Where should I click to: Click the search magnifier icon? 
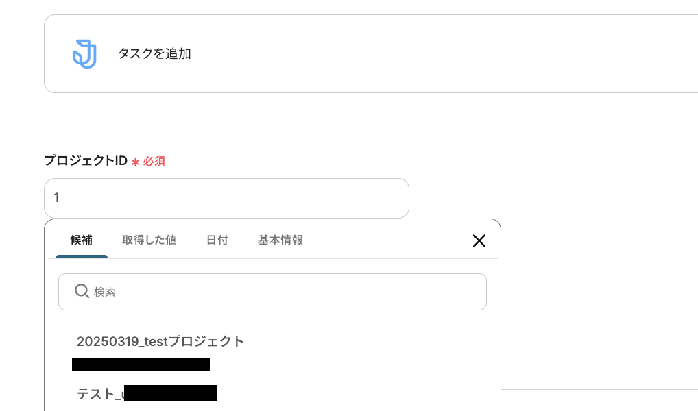[x=82, y=291]
